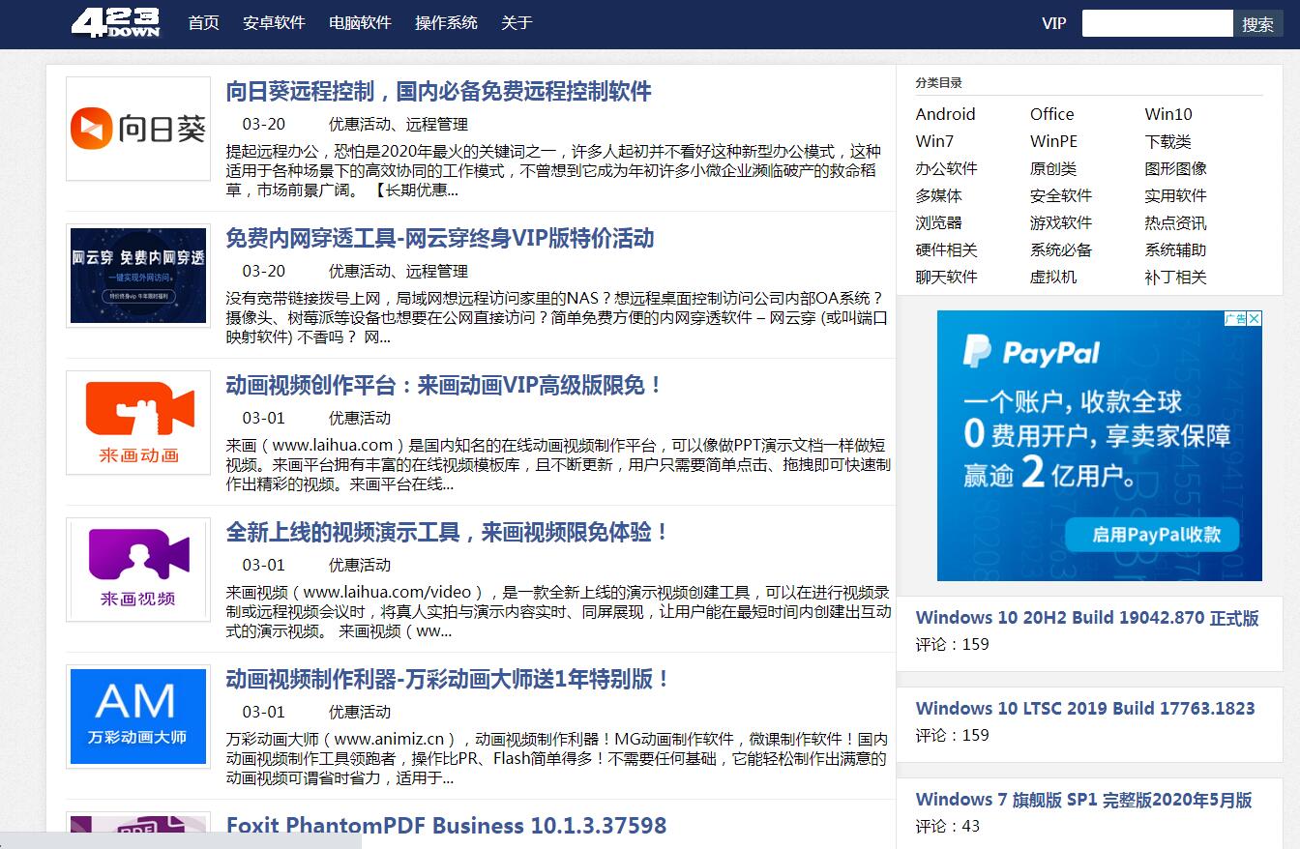Open the 补丁相关 category

click(x=1175, y=277)
